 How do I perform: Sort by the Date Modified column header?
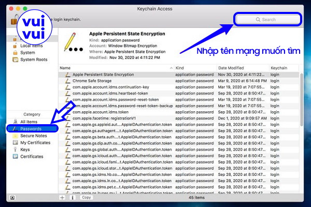tap(243, 68)
